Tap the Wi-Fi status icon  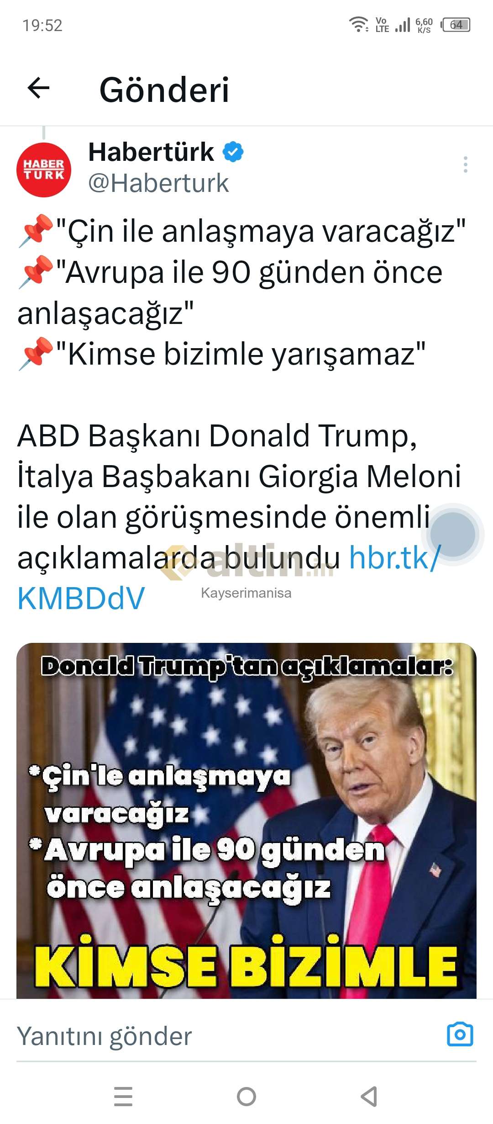pos(359,24)
